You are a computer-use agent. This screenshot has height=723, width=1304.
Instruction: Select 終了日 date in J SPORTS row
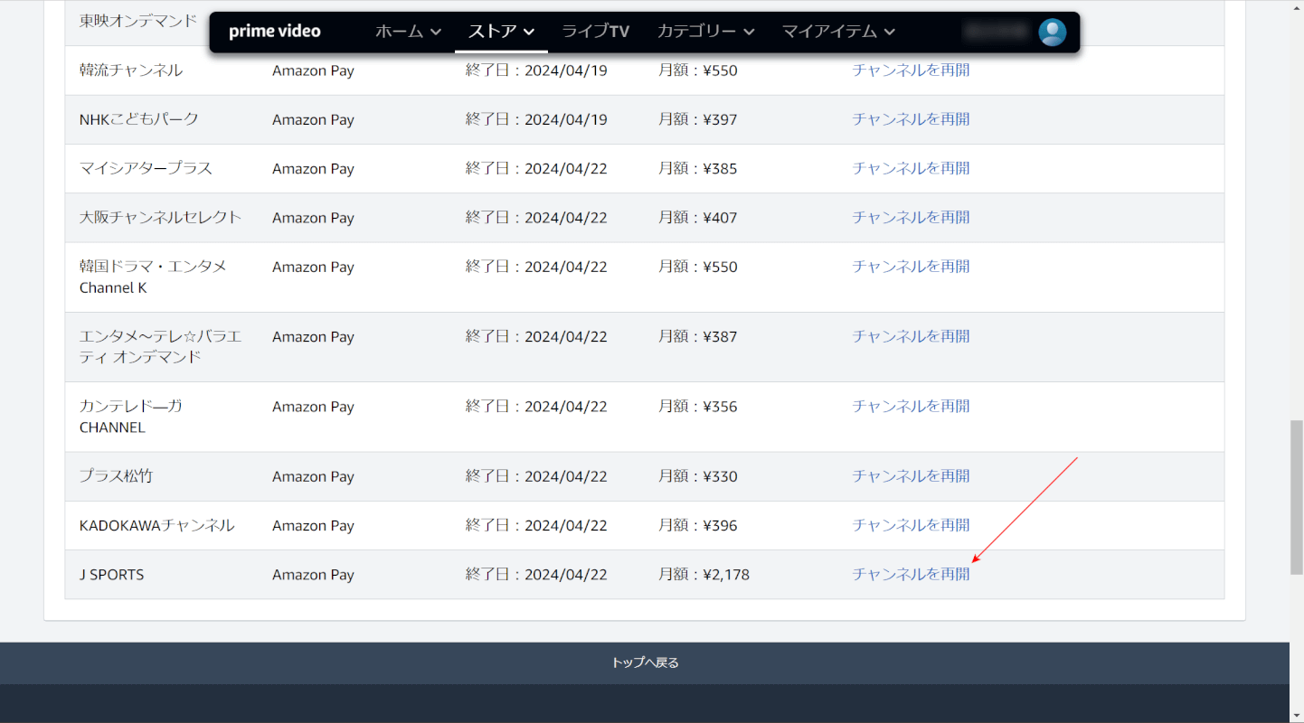(x=536, y=575)
